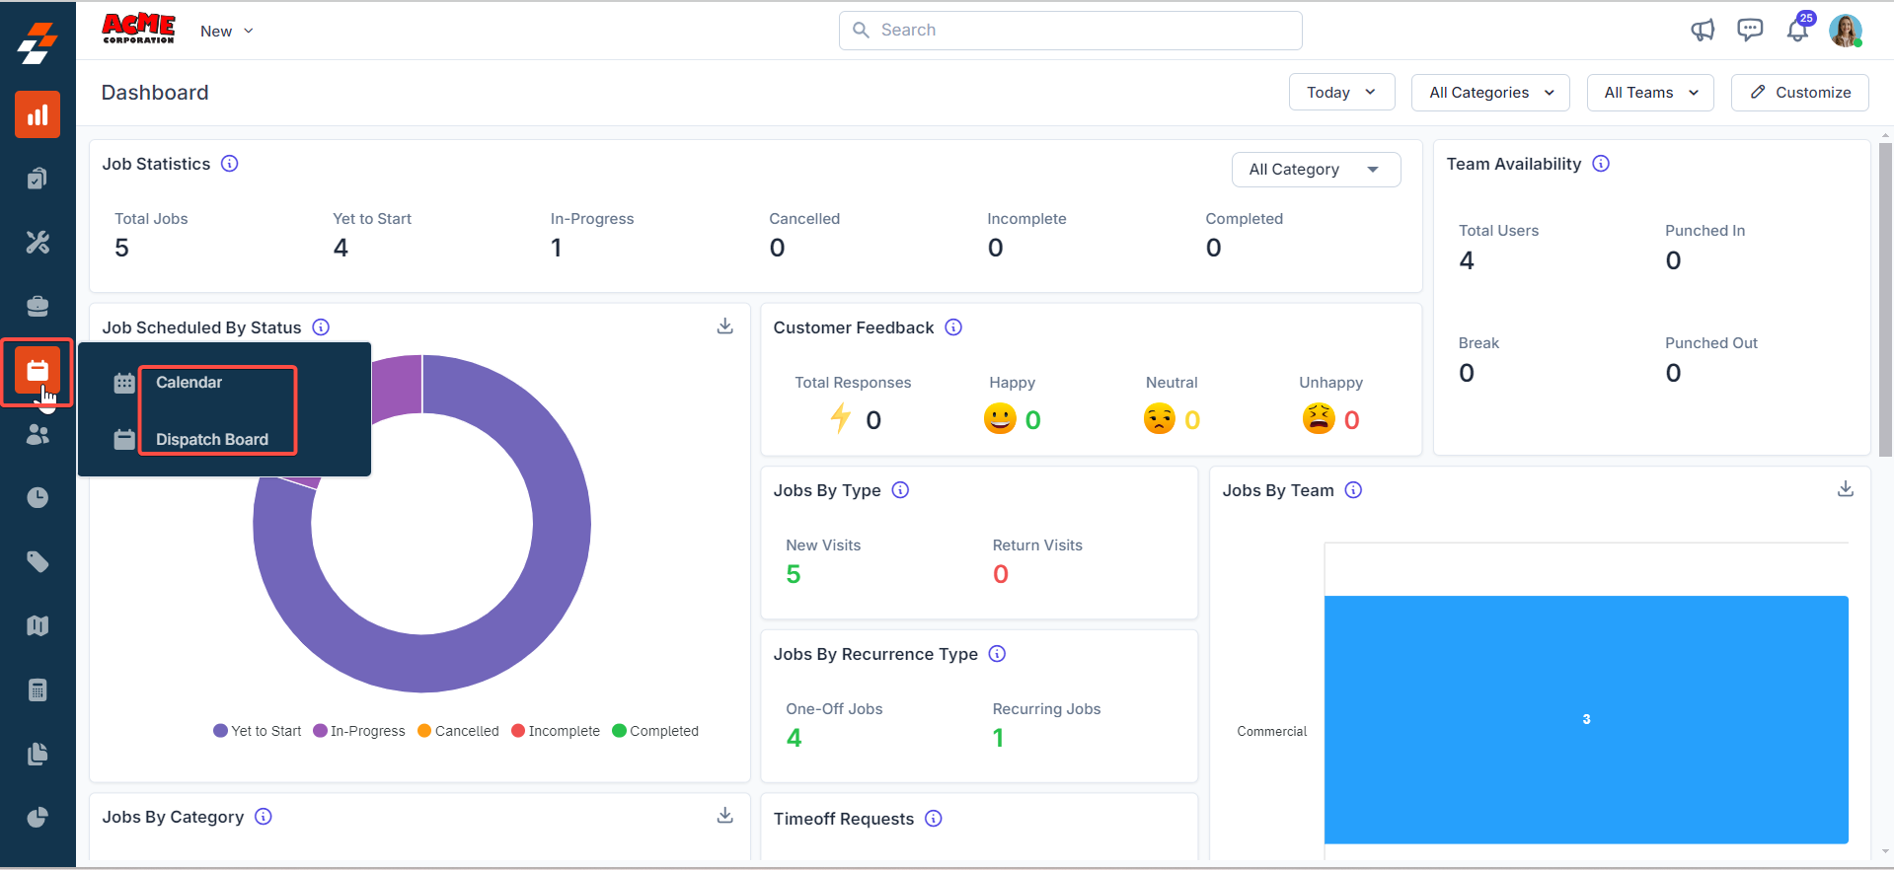Expand the Today date range dropdown
The height and width of the screenshot is (870, 1894).
pyautogui.click(x=1341, y=93)
